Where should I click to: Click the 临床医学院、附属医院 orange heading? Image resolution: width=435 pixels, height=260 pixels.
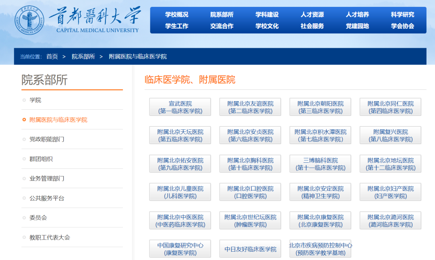point(190,80)
